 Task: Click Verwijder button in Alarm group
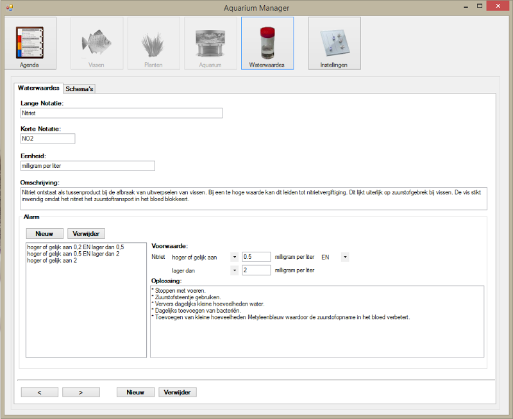click(86, 234)
